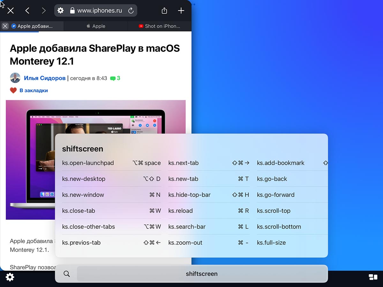Select ks.next-tab shortcut row
383x287 pixels.
coord(209,163)
